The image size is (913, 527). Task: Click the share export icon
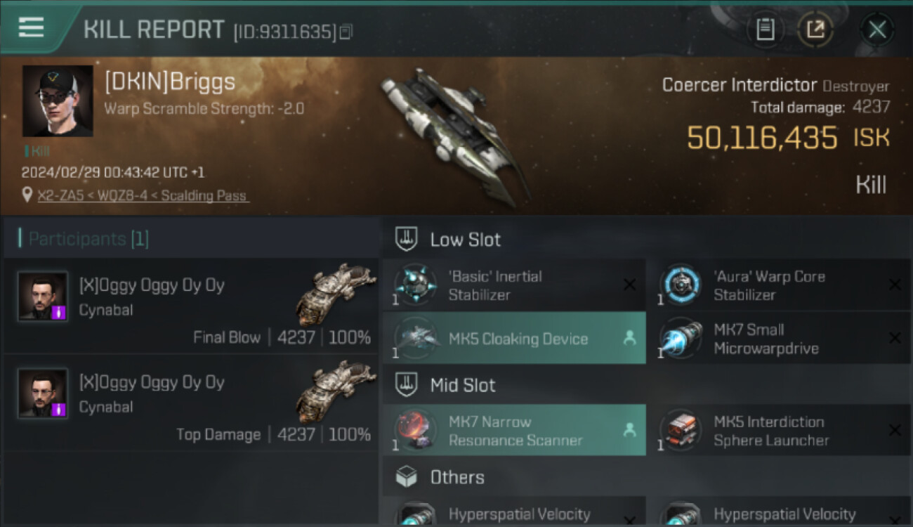[x=815, y=30]
